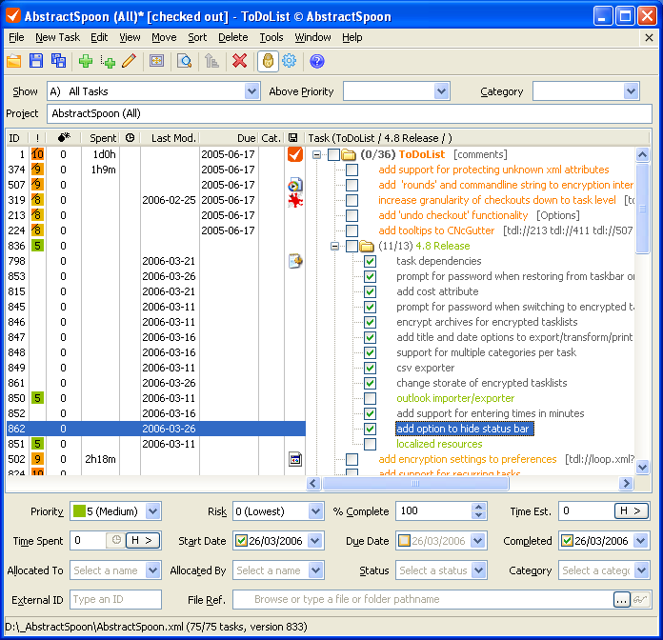Uncheck 'add option to hide status bar'
Viewport: 663px width, 640px height.
370,429
